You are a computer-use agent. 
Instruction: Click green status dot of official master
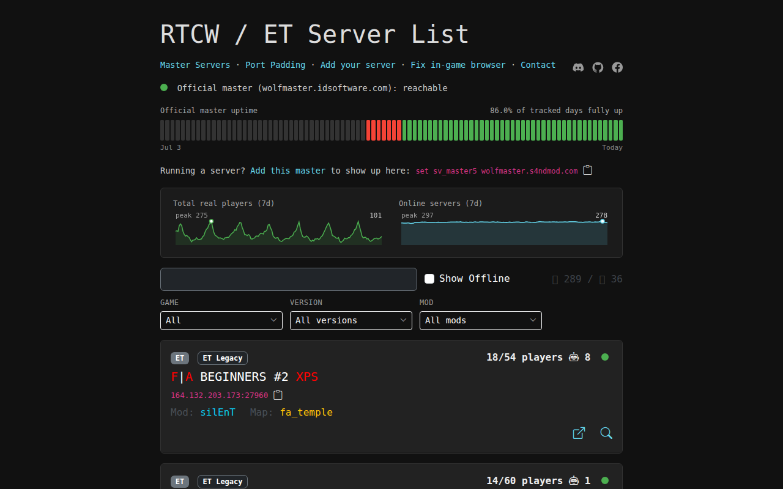tap(164, 87)
